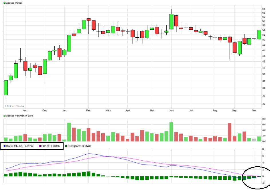
Task: Click the 8M volume axis label
Action: [264, 119]
